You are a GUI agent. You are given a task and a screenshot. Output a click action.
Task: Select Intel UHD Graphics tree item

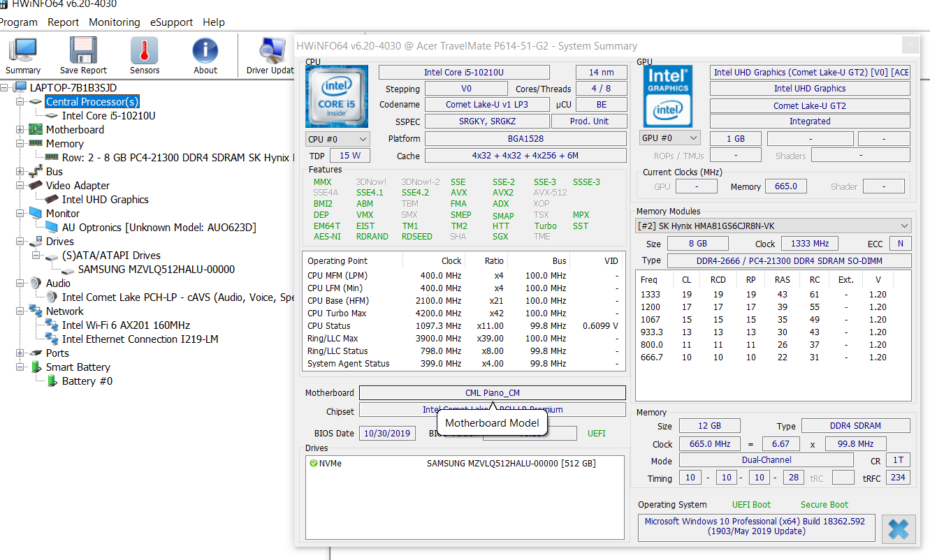tap(105, 200)
